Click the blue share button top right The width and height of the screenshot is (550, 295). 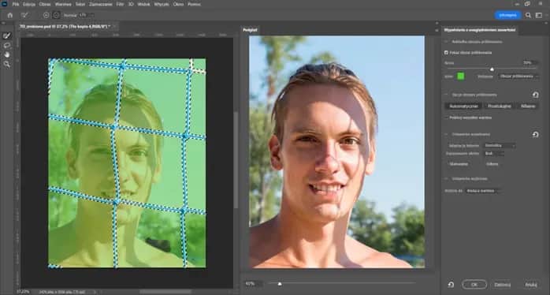pos(507,15)
